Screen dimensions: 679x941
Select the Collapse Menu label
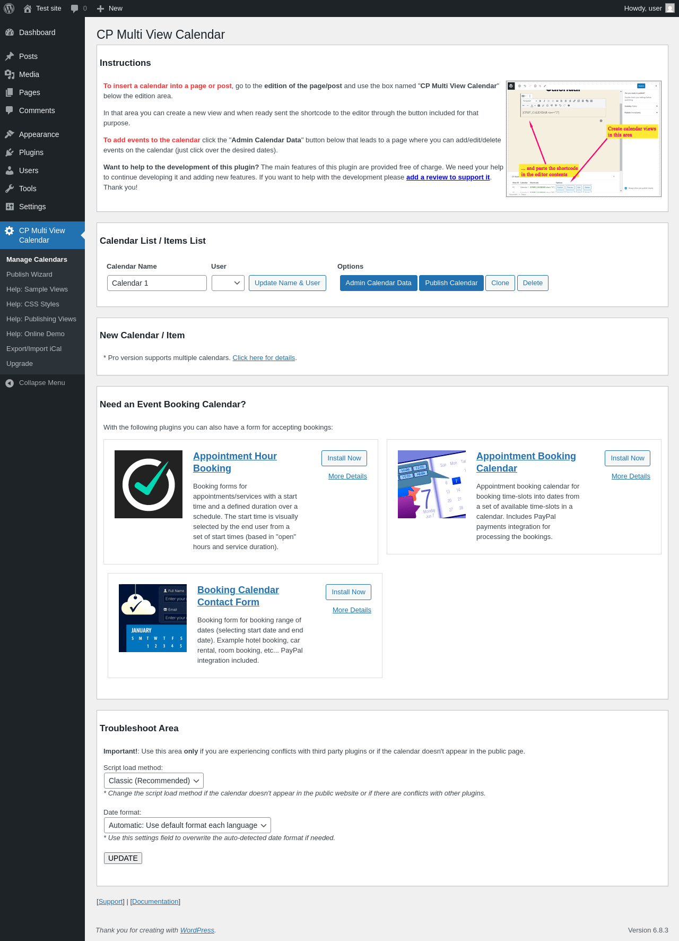click(42, 383)
